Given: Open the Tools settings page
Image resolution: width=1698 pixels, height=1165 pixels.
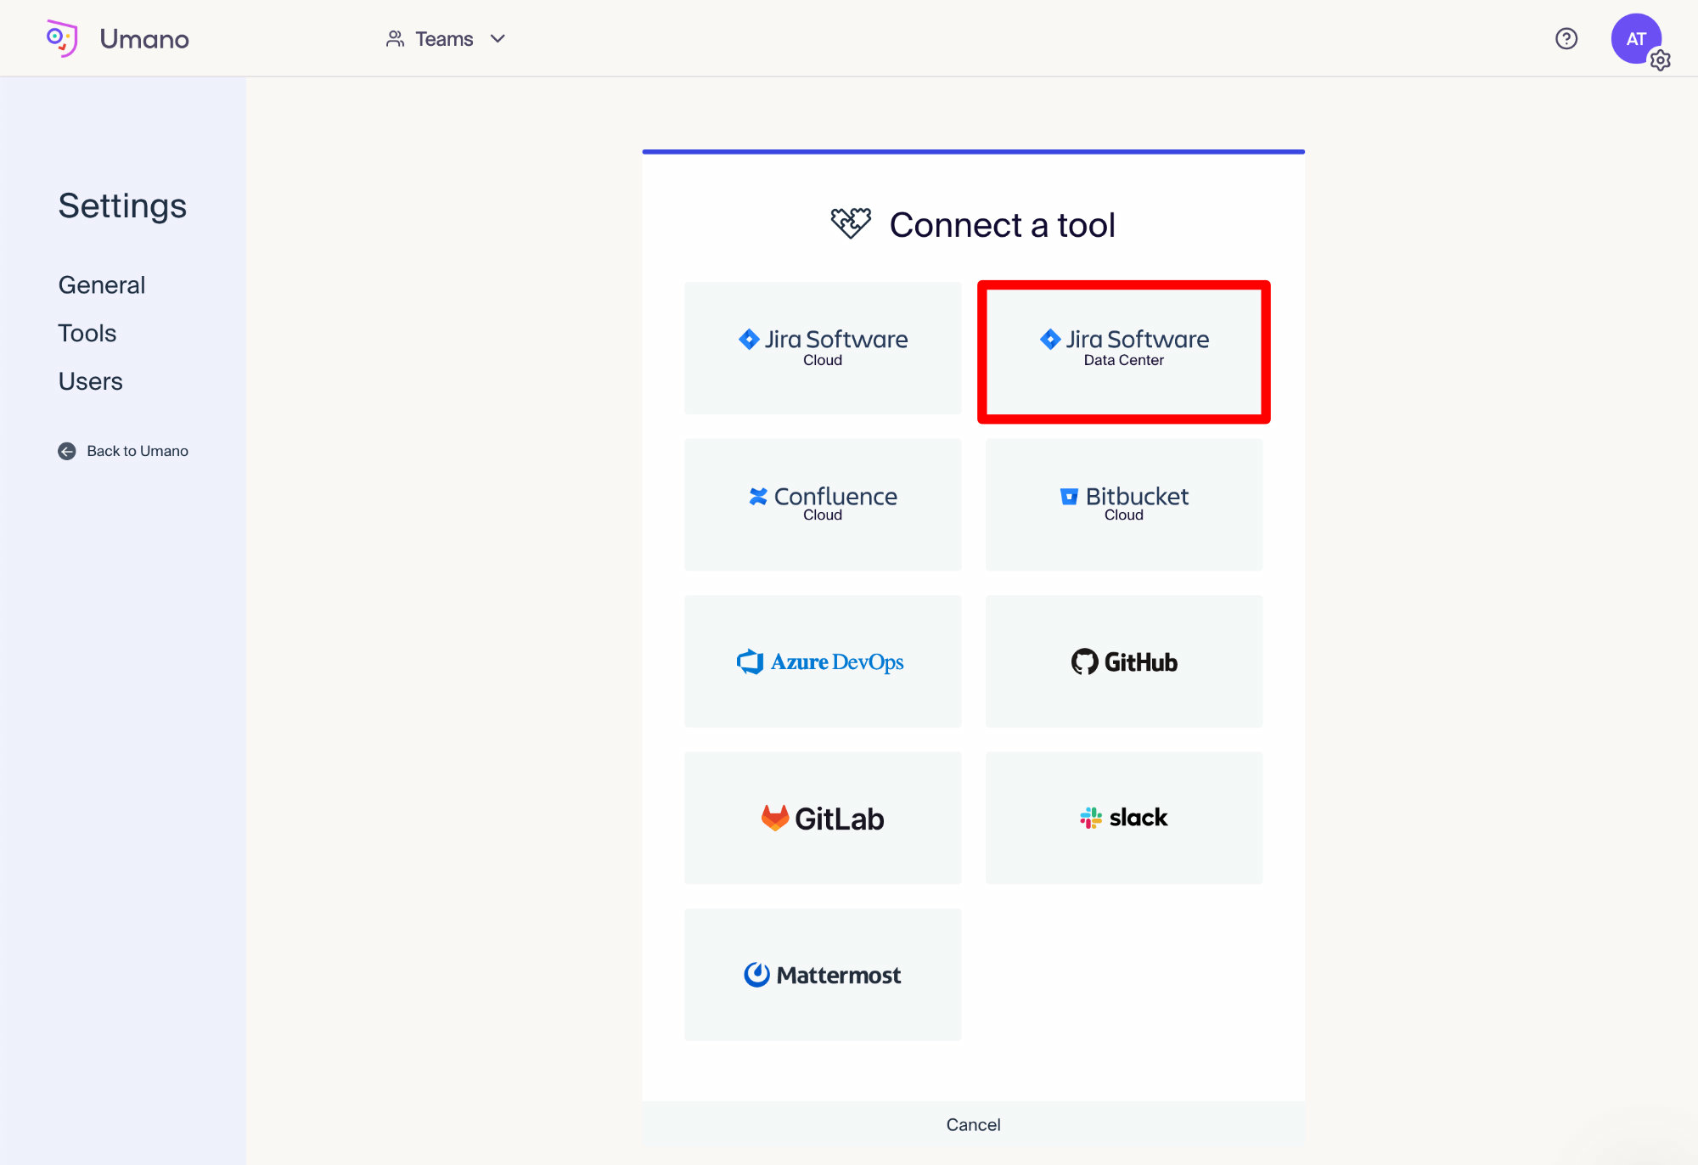Looking at the screenshot, I should [87, 333].
